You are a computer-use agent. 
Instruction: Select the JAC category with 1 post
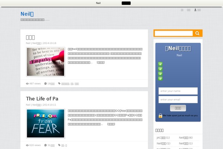(163, 138)
